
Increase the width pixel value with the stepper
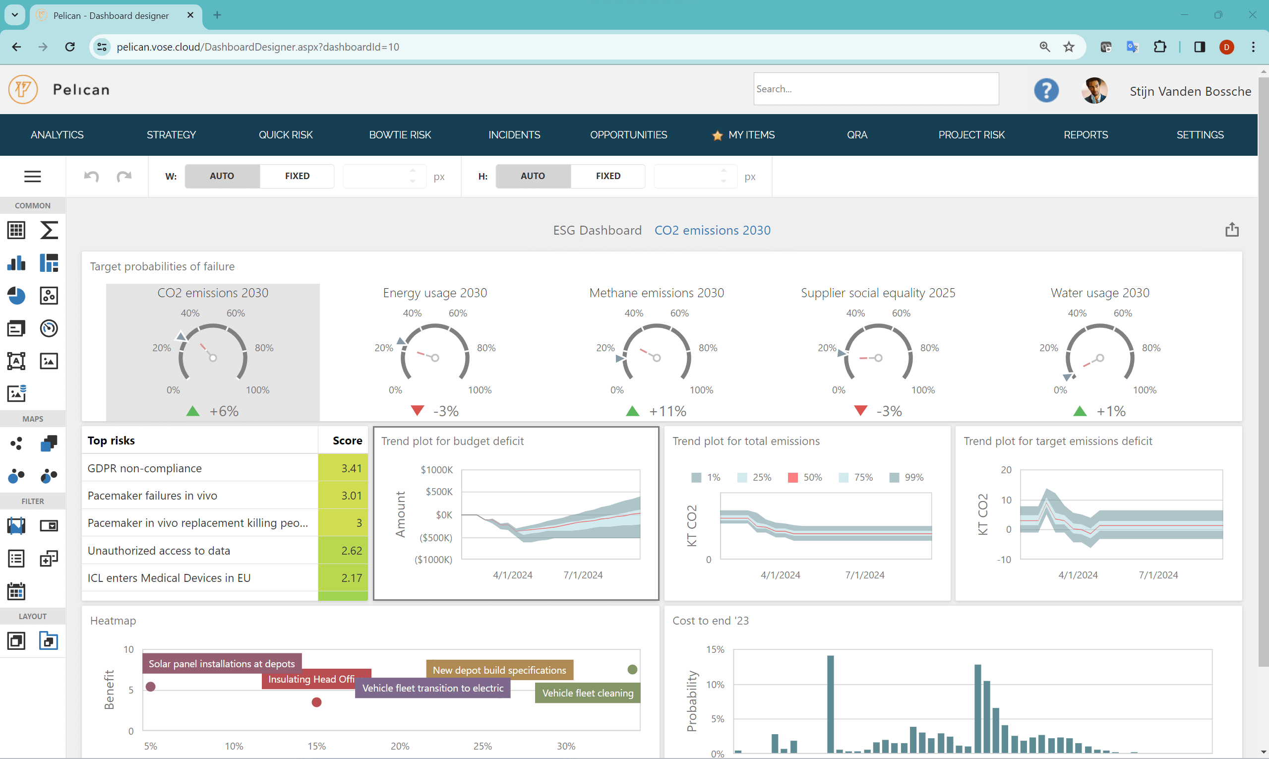pos(413,171)
